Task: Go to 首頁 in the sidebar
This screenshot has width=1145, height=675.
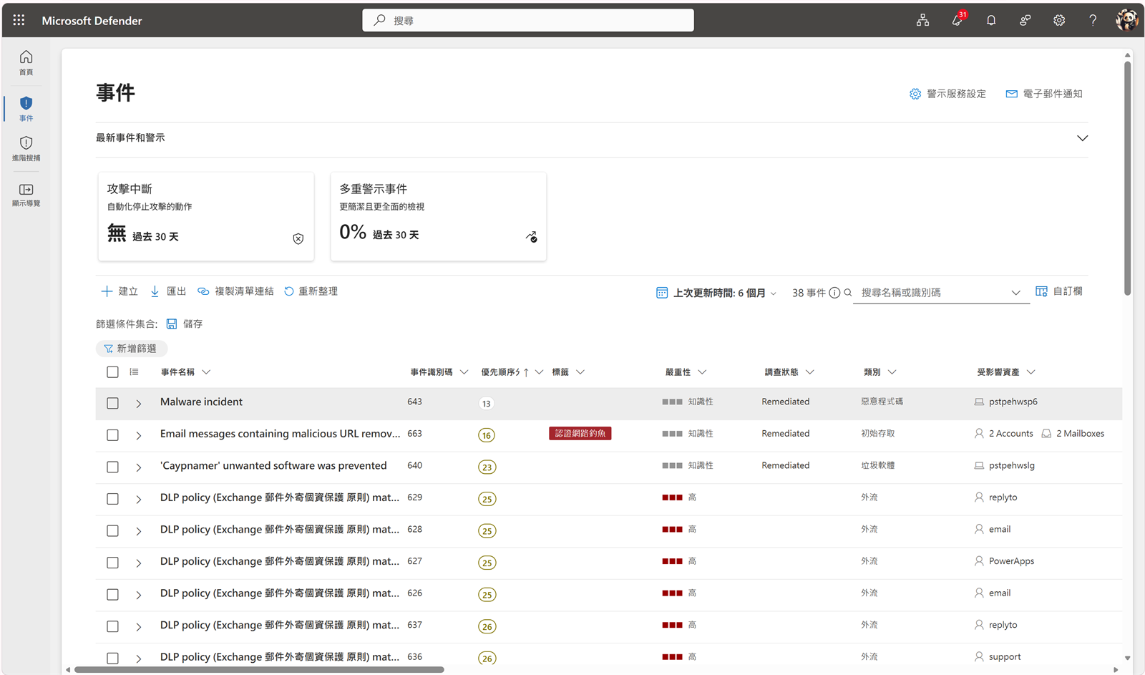Action: coord(26,62)
